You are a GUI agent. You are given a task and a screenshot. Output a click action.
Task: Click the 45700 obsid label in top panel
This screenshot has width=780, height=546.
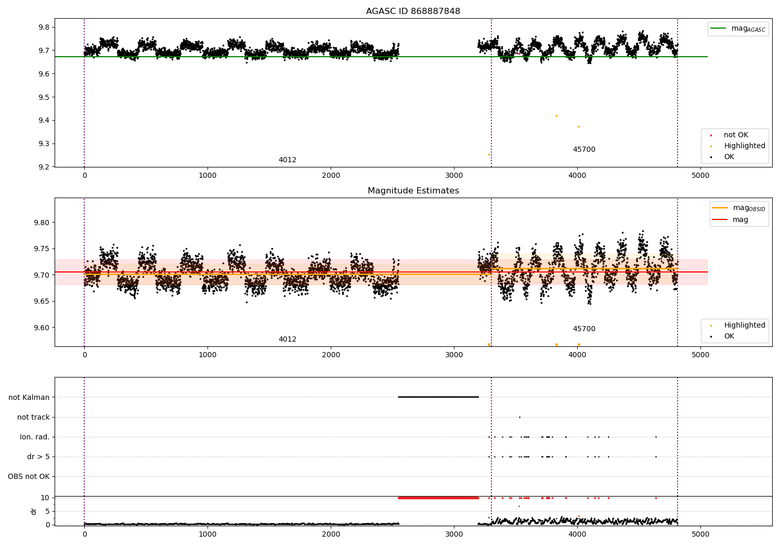tap(584, 150)
